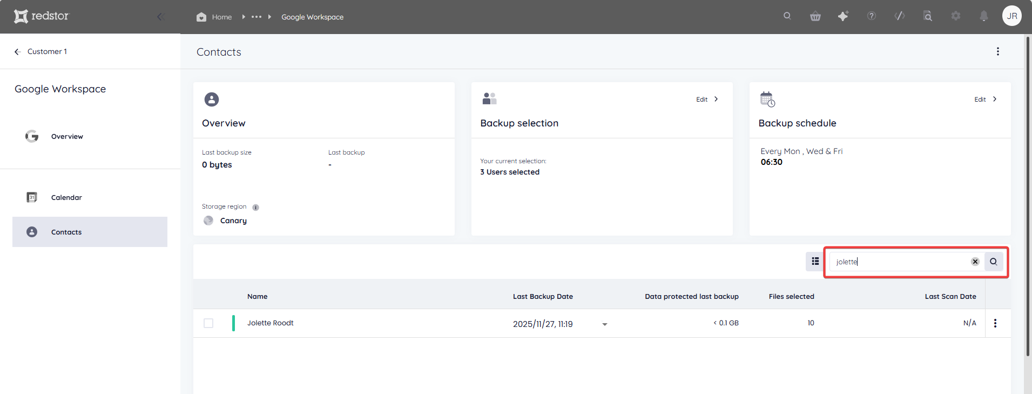Viewport: 1032px width, 394px height.
Task: Click the Canary region globe icon
Action: coord(208,221)
